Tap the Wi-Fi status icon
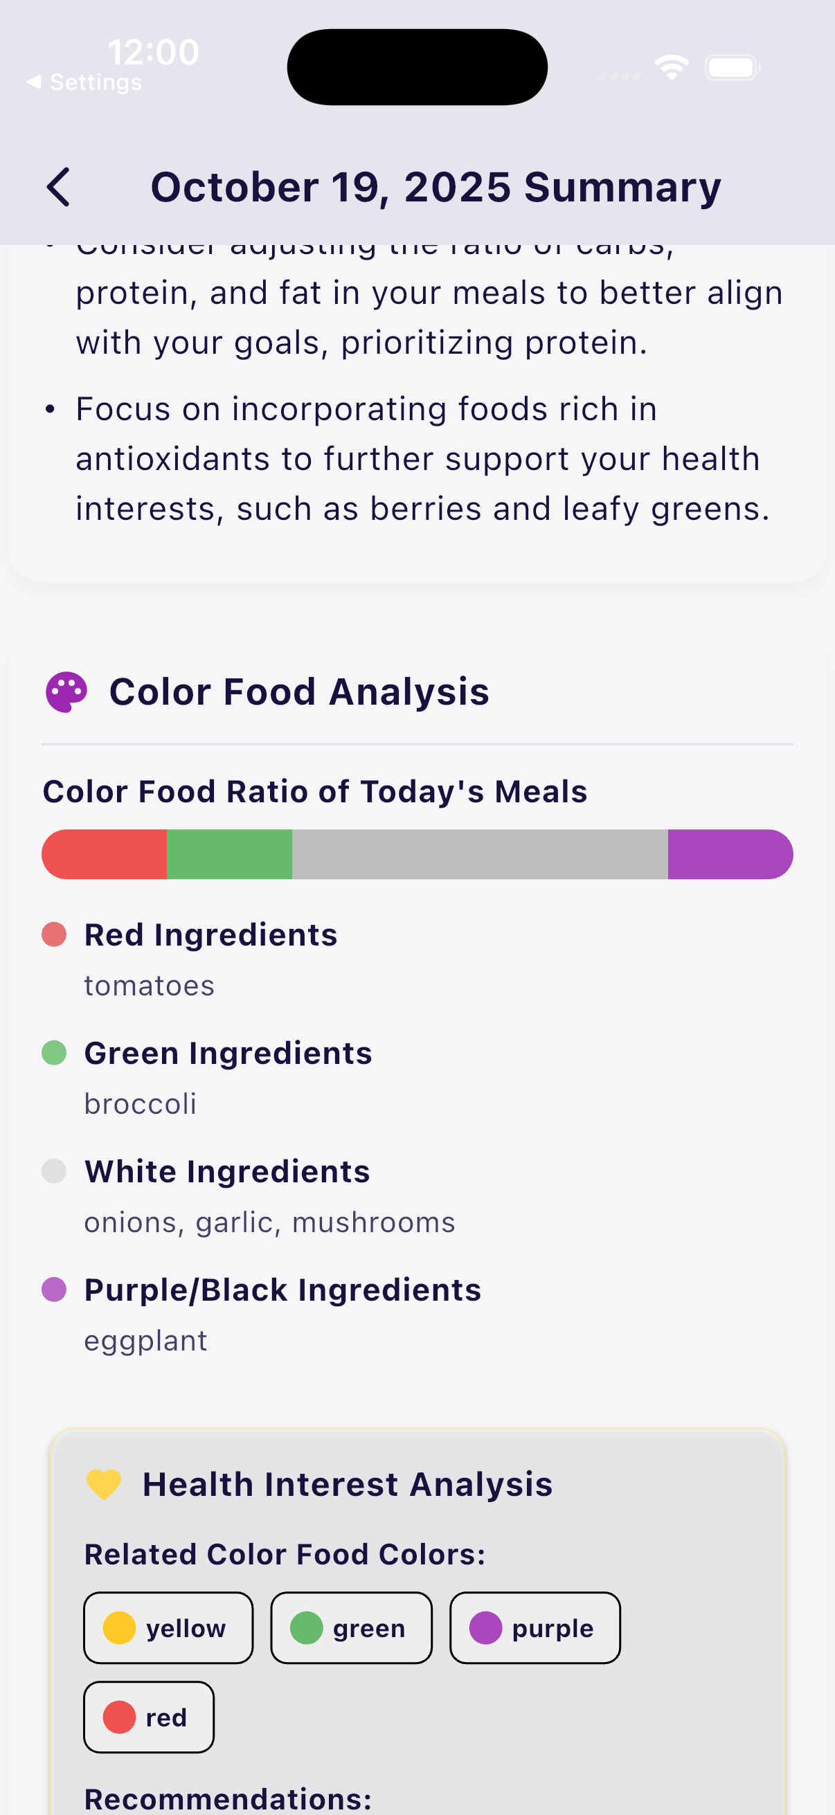Image resolution: width=835 pixels, height=1815 pixels. click(x=672, y=68)
